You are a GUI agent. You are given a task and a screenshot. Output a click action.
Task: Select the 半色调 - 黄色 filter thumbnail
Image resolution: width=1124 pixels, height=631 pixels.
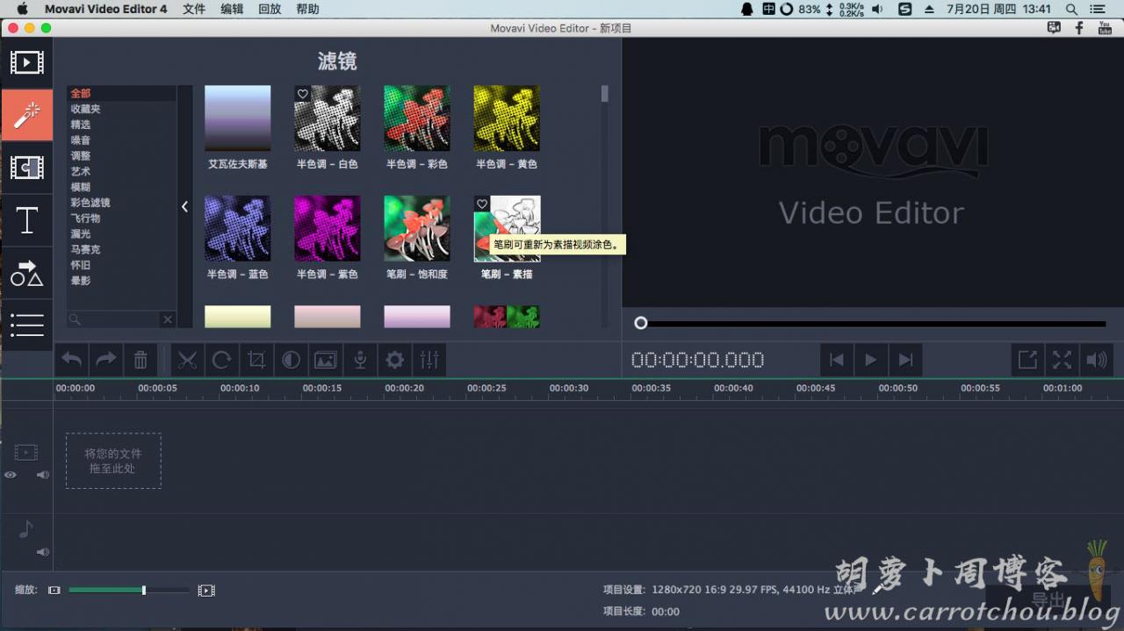tap(507, 118)
